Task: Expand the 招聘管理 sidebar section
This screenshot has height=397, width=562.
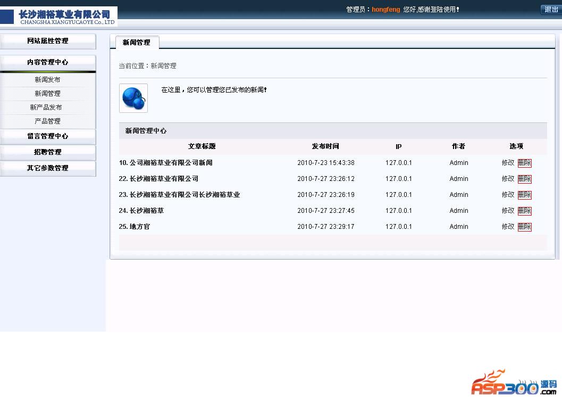Action: tap(48, 152)
